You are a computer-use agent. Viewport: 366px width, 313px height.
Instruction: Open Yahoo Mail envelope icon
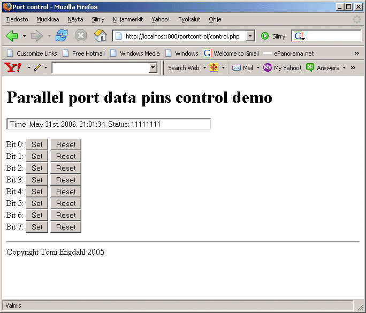237,68
